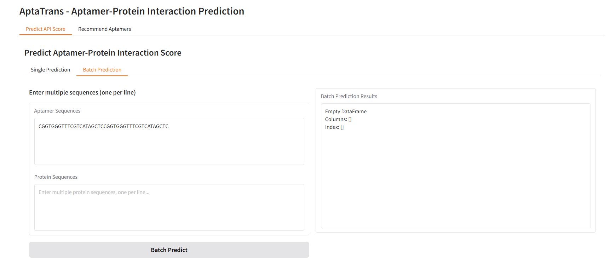Click the word "Columns:" in results
Viewport: 610px width, 280px height.
pyautogui.click(x=336, y=119)
